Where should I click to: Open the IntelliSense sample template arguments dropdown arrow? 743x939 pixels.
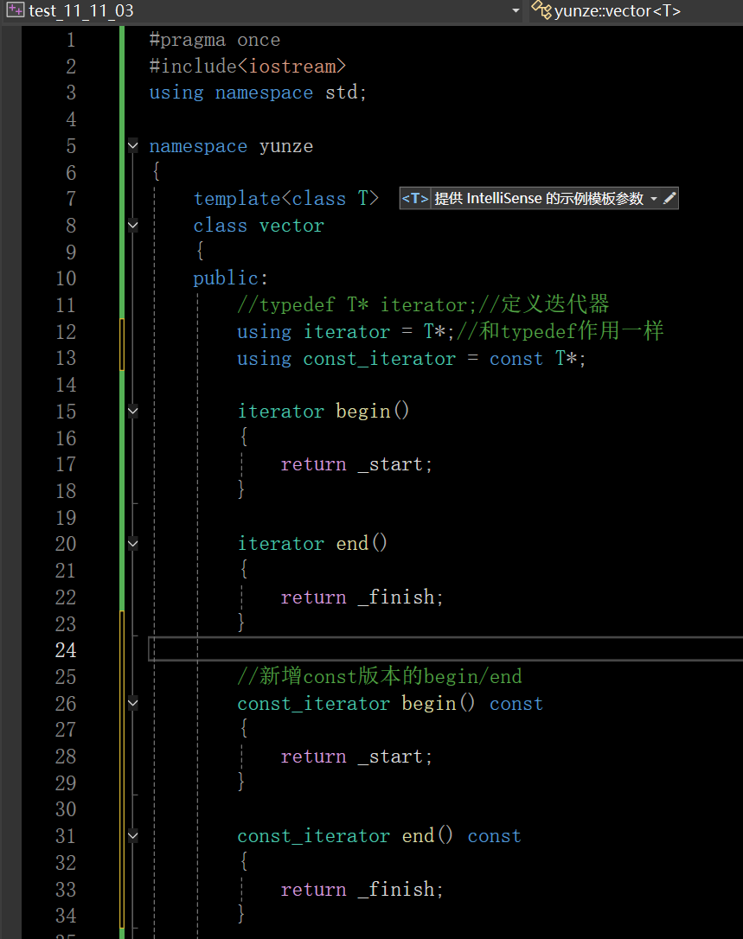pyautogui.click(x=654, y=199)
